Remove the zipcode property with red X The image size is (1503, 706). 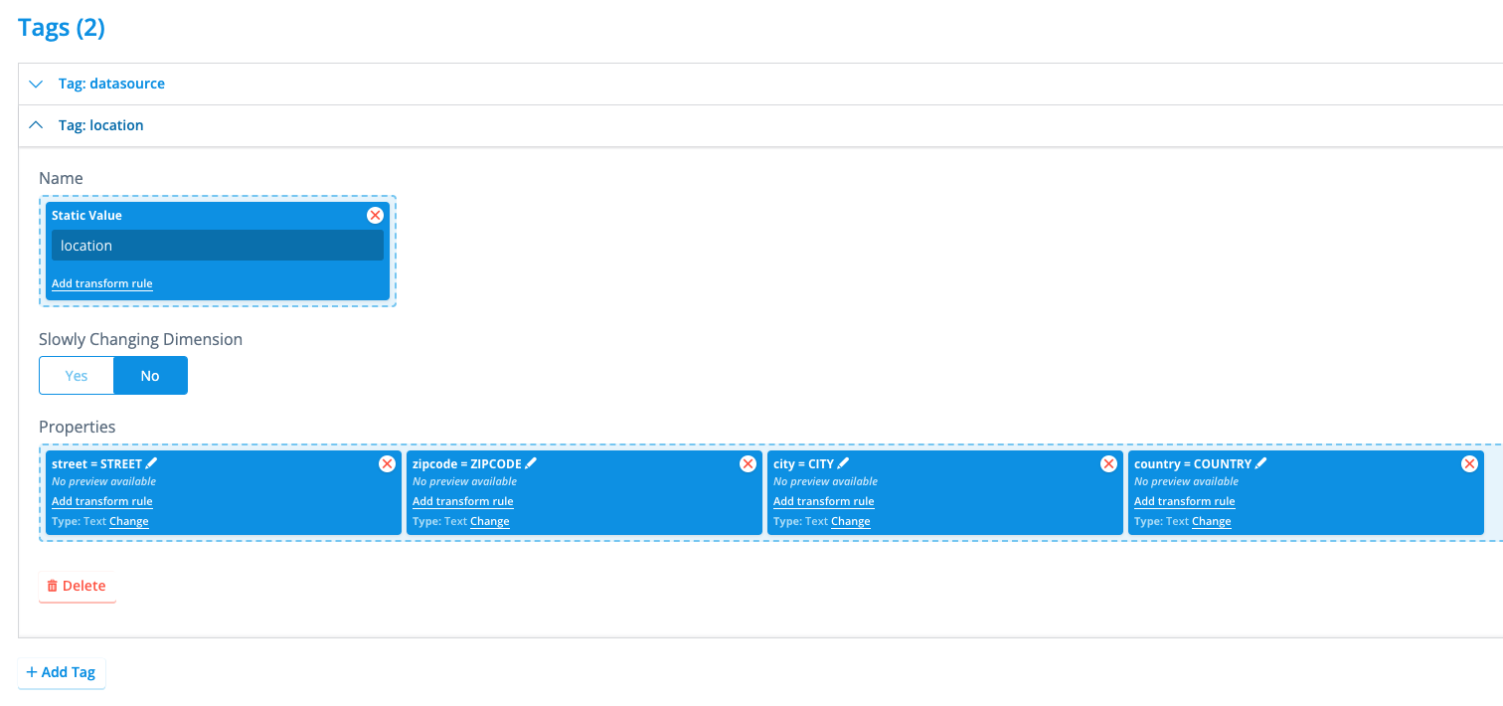coord(748,464)
